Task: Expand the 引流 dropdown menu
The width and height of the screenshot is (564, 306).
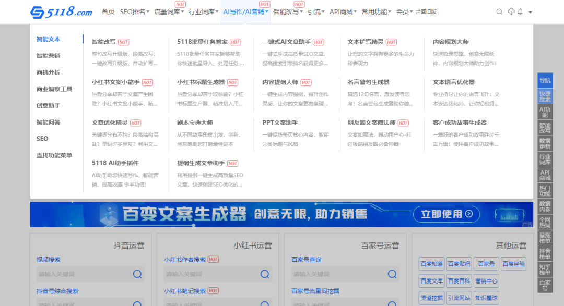Action: 316,12
